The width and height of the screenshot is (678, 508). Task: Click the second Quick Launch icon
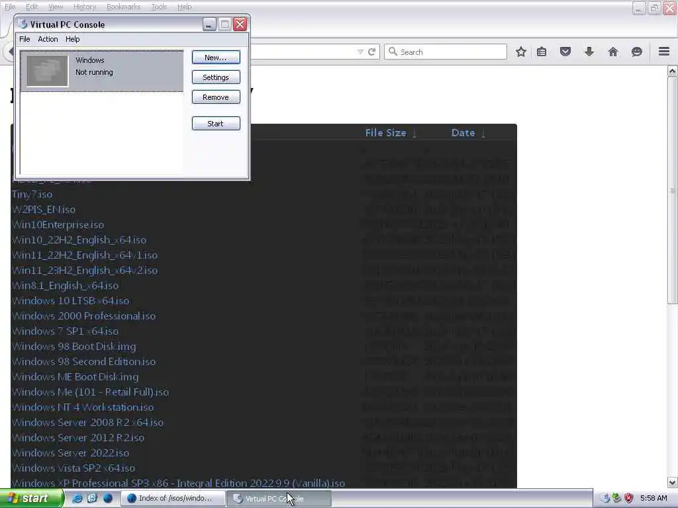[x=92, y=499]
